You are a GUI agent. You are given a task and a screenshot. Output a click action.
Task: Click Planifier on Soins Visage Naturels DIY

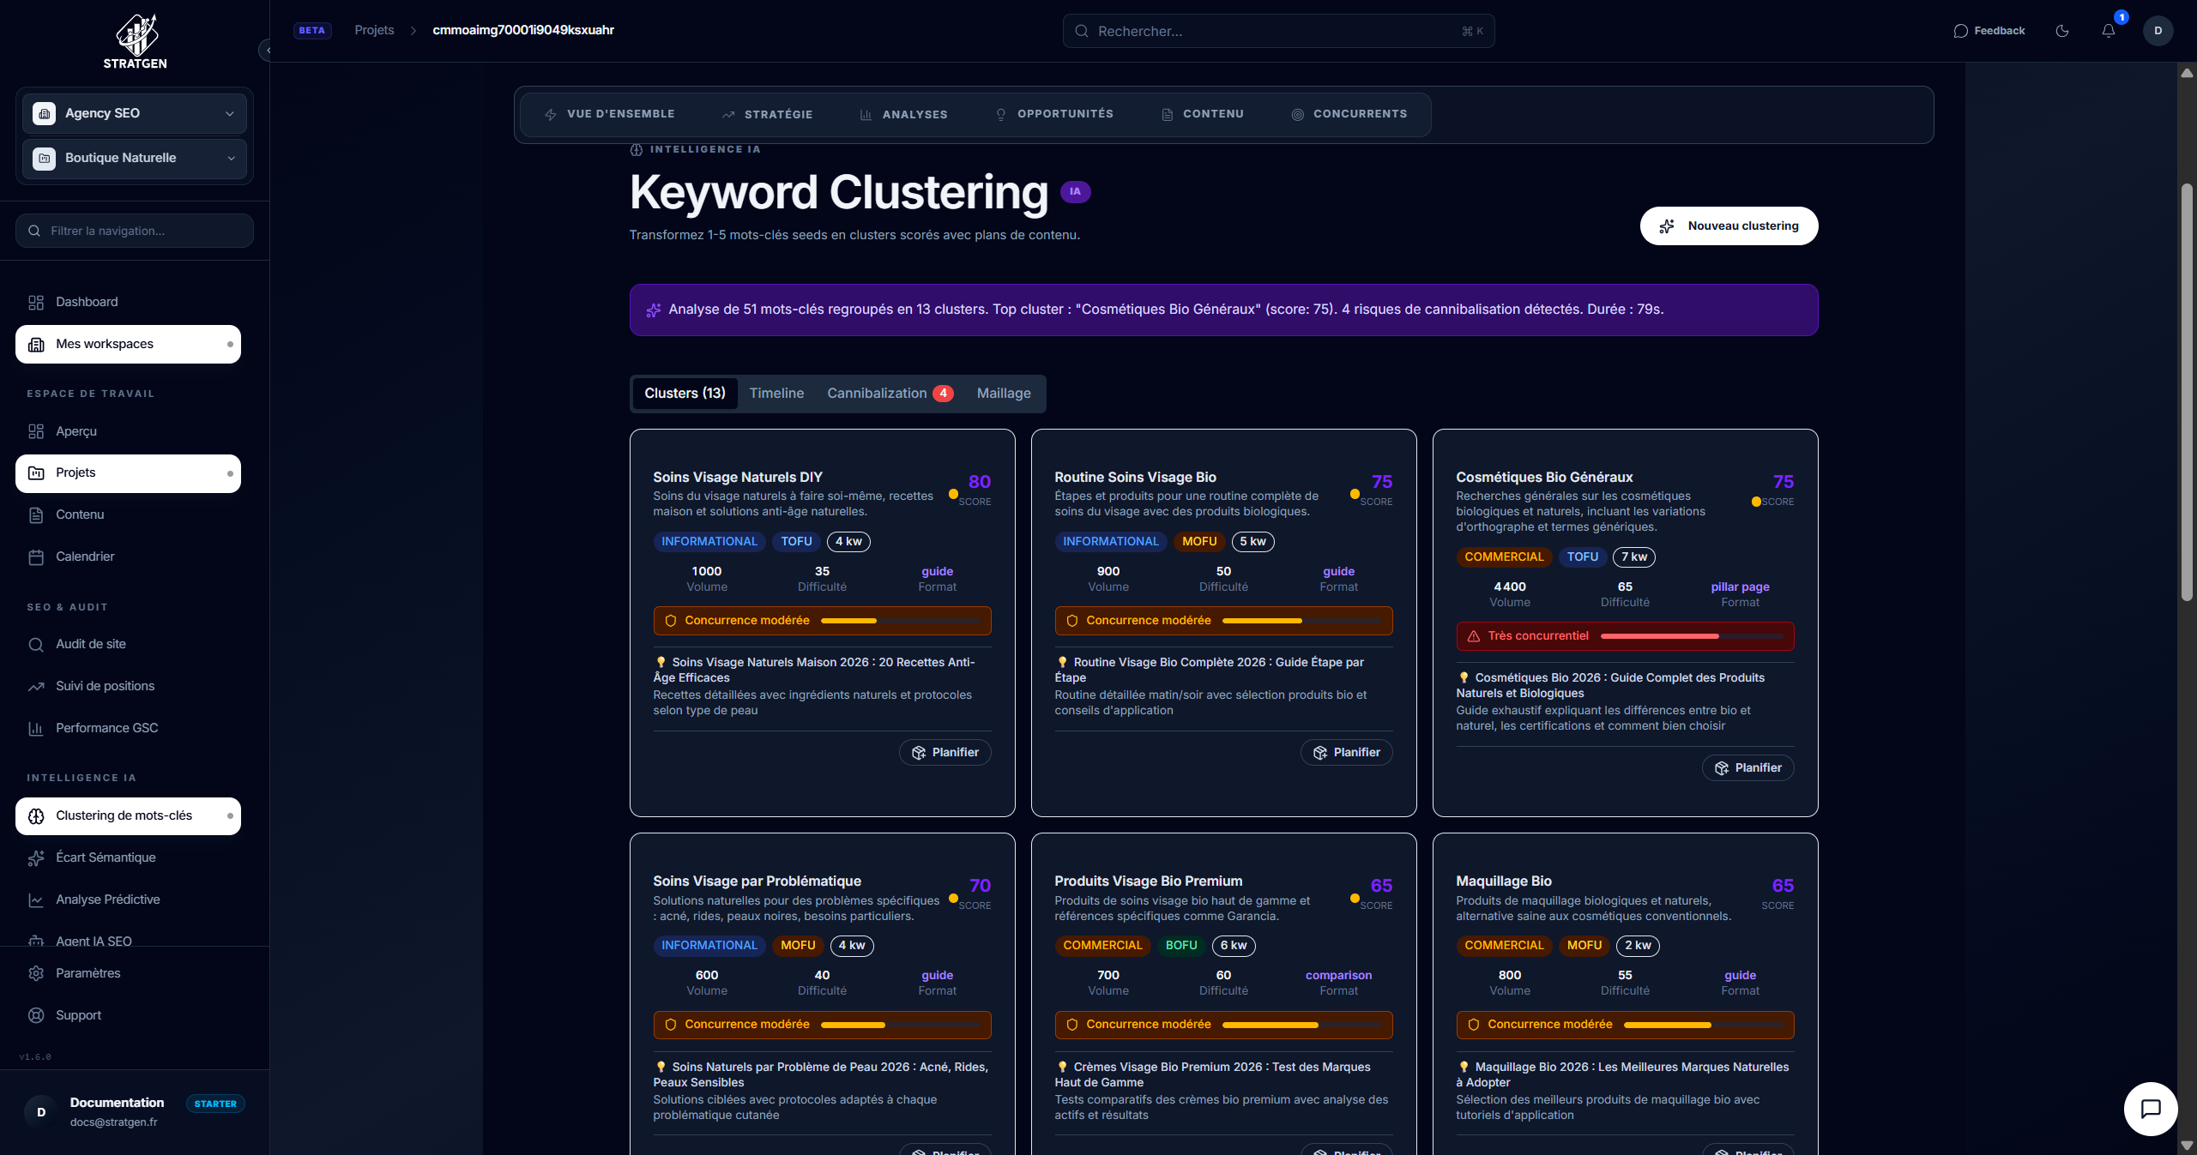945,752
